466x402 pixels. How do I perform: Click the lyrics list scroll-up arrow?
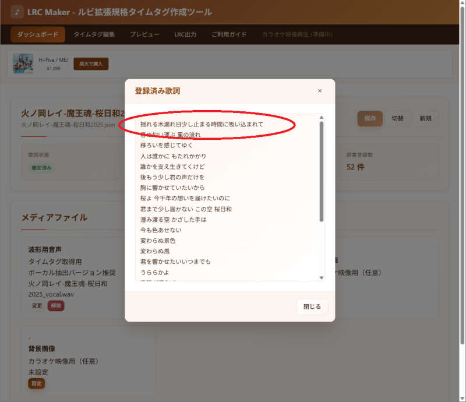pos(322,117)
